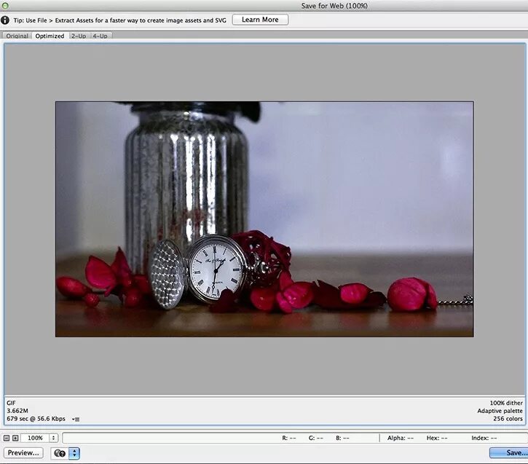528x464 pixels.
Task: Click the pocket watch image preview
Action: tap(264, 219)
